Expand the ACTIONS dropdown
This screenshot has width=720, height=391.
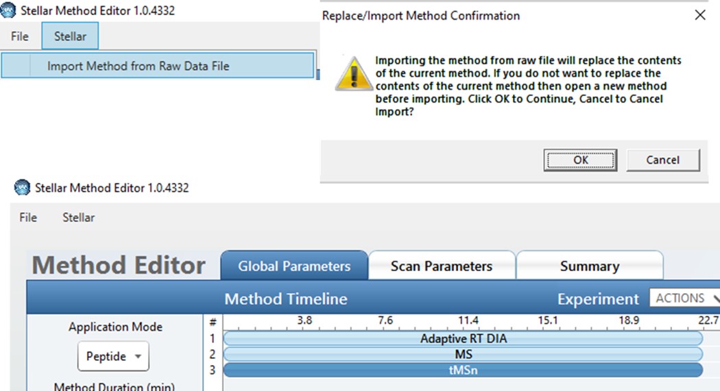(x=684, y=298)
